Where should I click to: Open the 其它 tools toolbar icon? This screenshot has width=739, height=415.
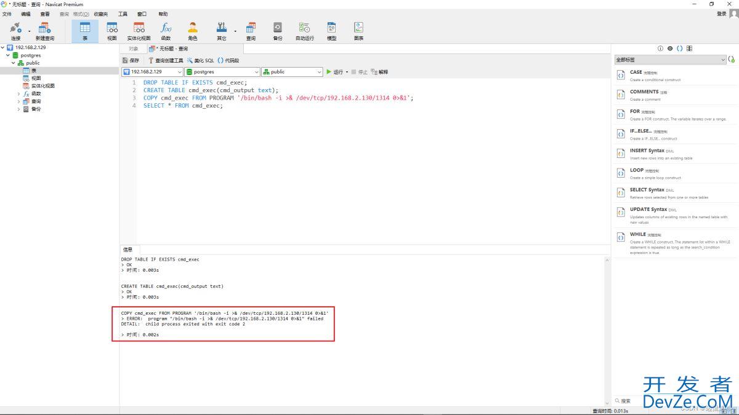(x=221, y=31)
